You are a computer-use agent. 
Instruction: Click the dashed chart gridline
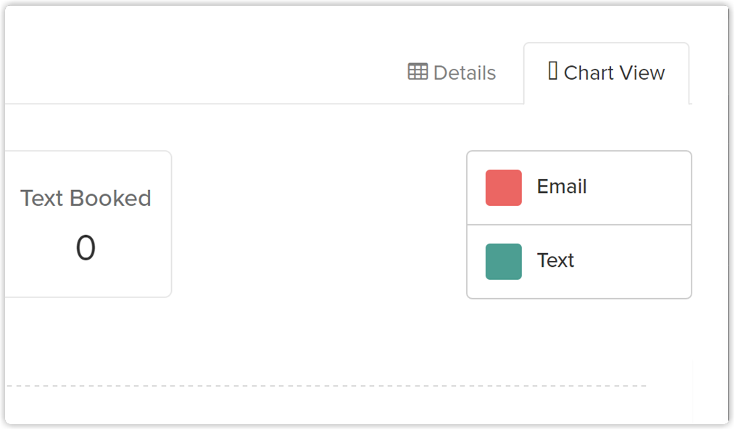[x=327, y=386]
